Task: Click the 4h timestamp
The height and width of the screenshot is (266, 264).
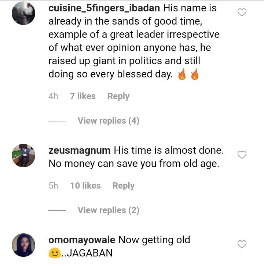Action: click(53, 96)
